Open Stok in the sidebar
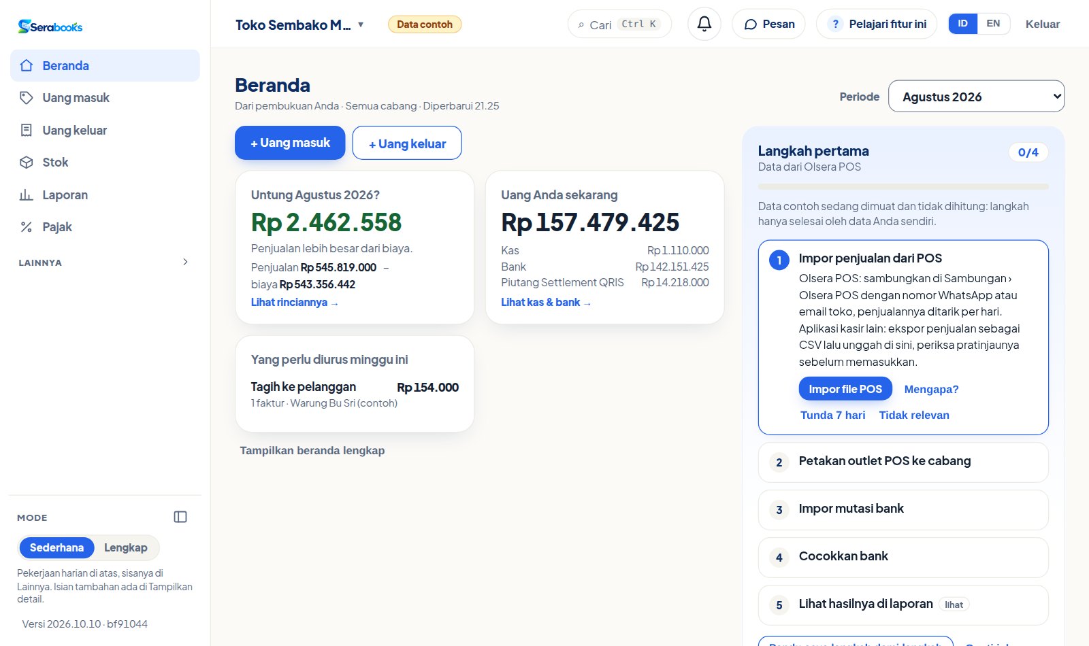The height and width of the screenshot is (646, 1089). 105,163
